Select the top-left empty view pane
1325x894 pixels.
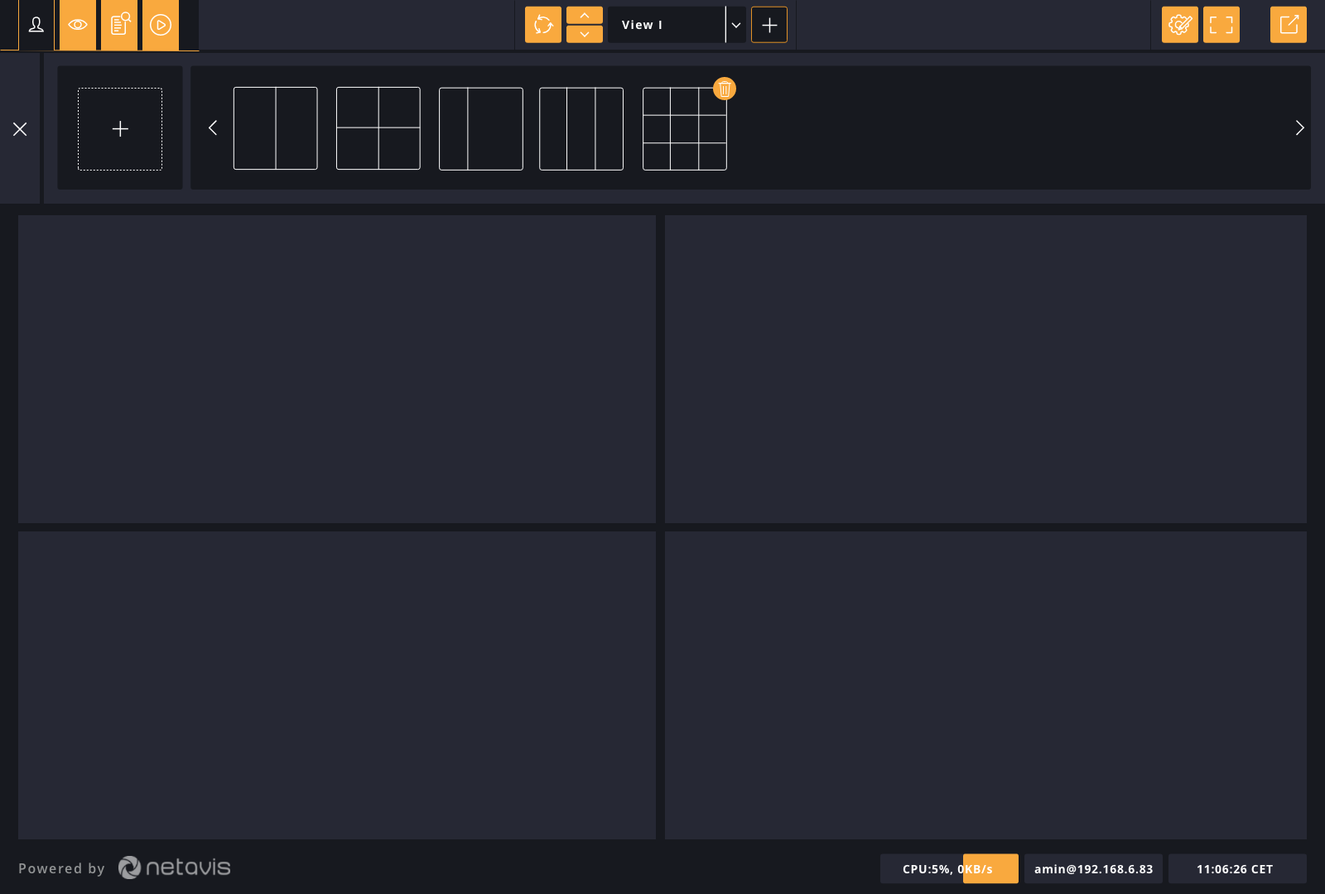coord(337,369)
